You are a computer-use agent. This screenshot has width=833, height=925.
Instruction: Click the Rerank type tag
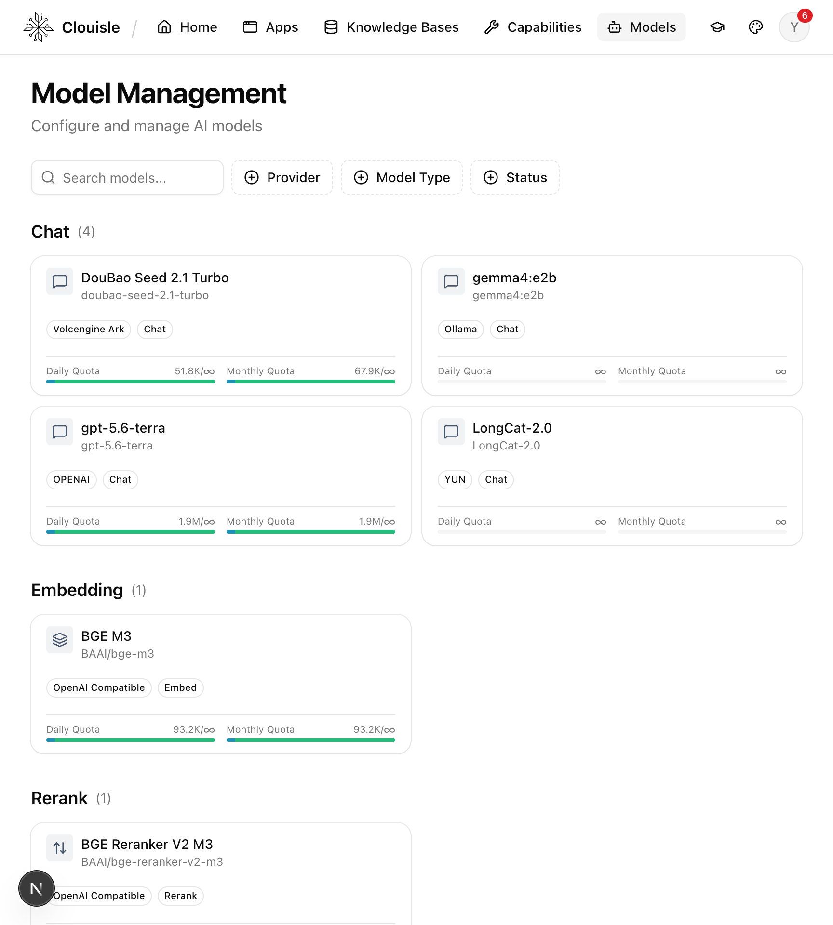click(x=181, y=896)
